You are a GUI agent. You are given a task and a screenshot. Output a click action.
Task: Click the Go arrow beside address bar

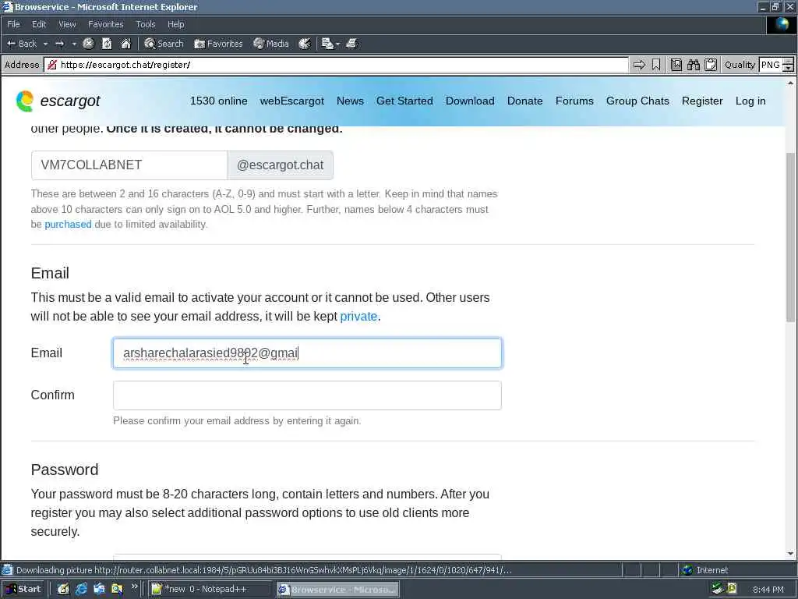[639, 65]
